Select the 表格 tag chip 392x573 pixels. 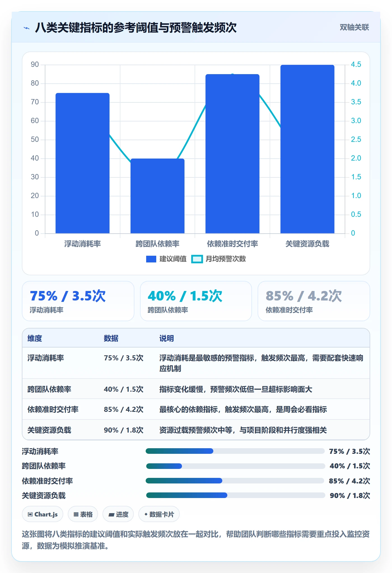[83, 514]
